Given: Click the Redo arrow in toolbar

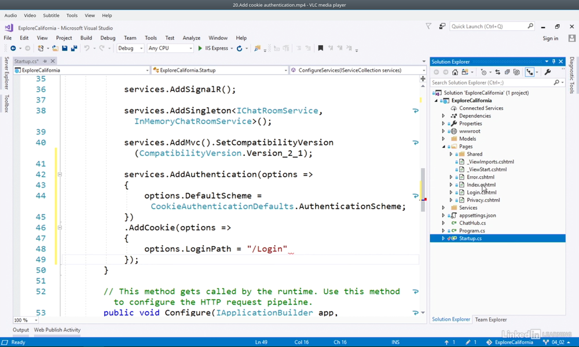Looking at the screenshot, I should point(102,49).
